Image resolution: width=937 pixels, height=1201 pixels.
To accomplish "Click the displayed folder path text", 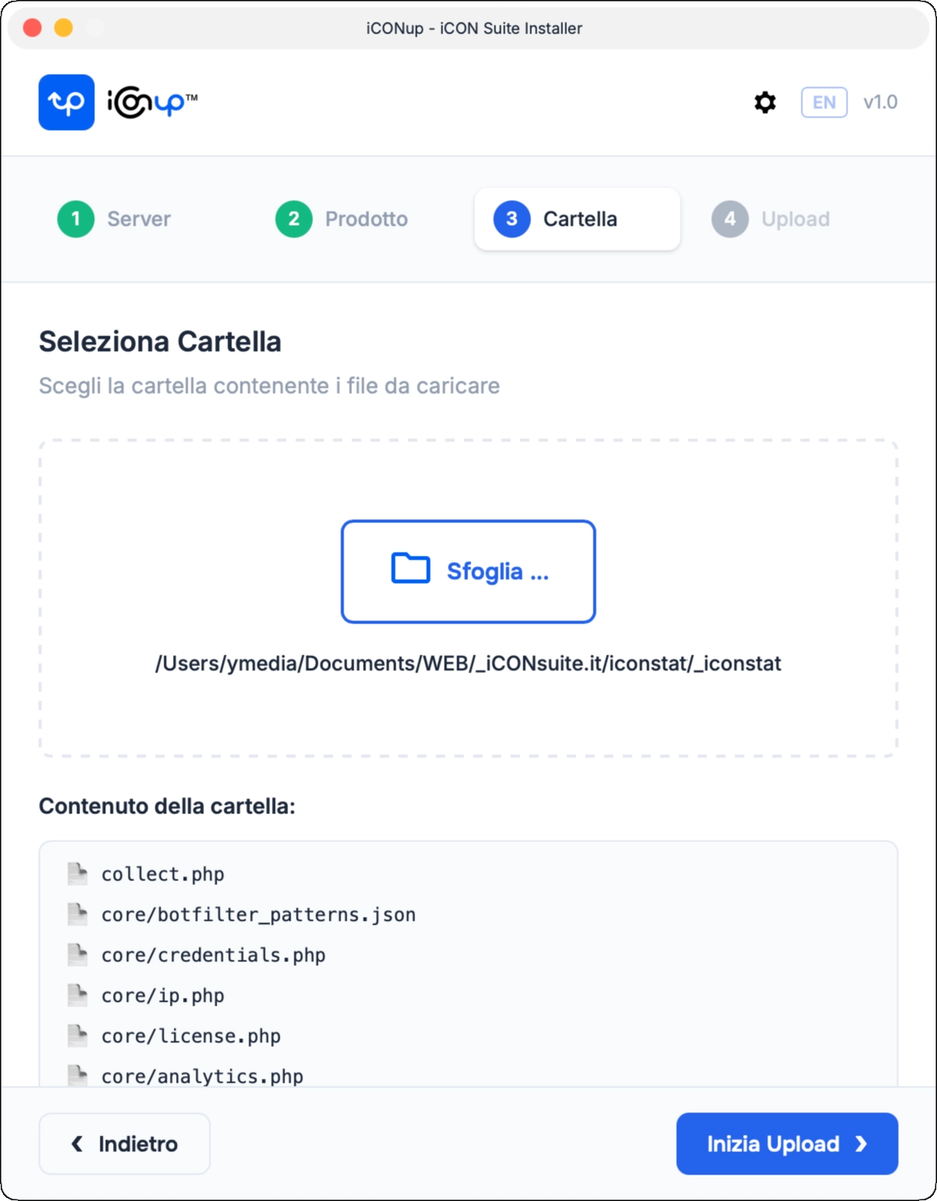I will coord(468,664).
